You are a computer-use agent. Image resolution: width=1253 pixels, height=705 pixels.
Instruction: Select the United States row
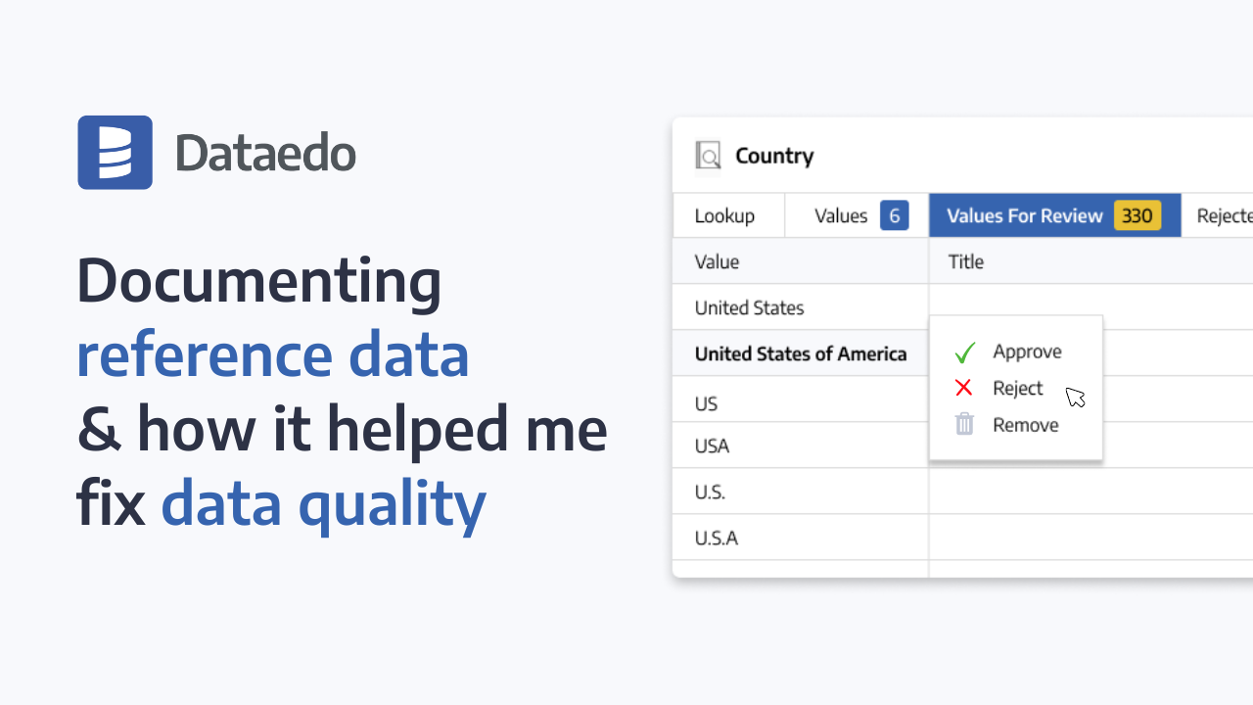pos(749,307)
